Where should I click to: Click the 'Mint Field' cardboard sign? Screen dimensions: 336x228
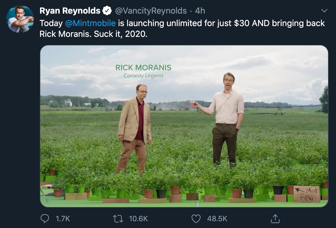307,194
